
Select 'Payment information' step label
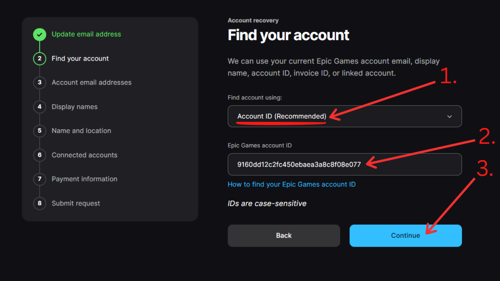click(x=84, y=179)
